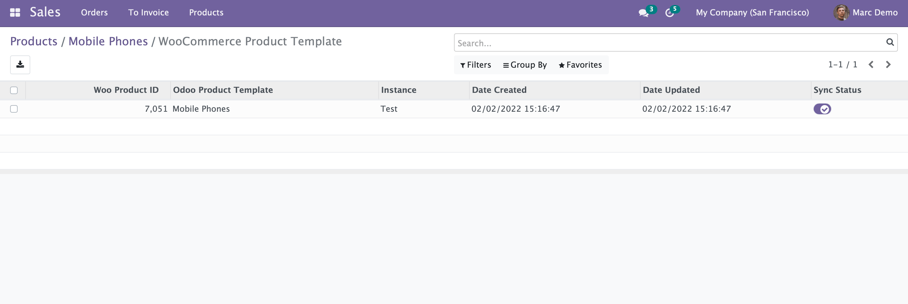
Task: Check the select-all records checkbox
Action: (x=14, y=90)
